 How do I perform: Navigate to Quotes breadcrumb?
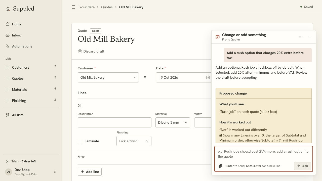(107, 7)
